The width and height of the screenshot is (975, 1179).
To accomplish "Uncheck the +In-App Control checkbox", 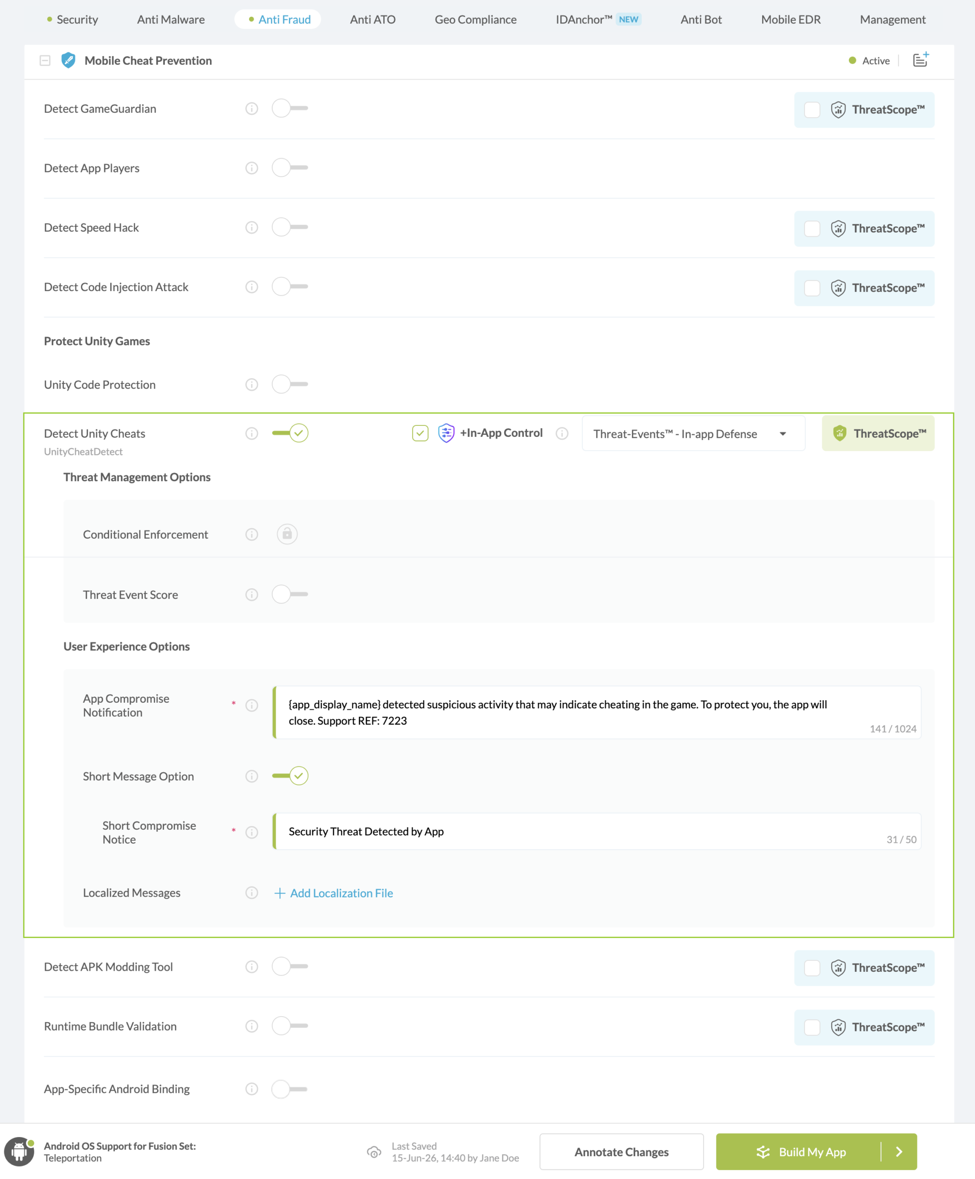I will coord(420,433).
